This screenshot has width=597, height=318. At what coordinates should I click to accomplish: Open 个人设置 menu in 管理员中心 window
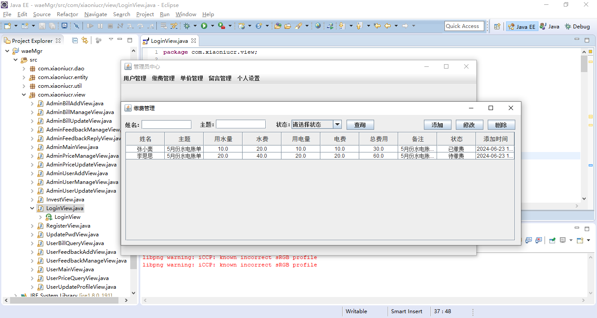click(248, 79)
